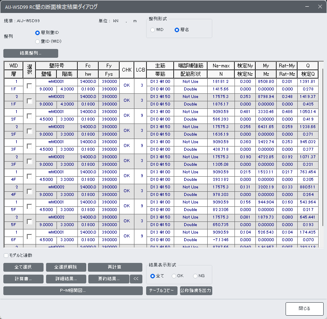Click the Na-max value 18181.2
Screen dimensions: 327x319
pos(221,82)
